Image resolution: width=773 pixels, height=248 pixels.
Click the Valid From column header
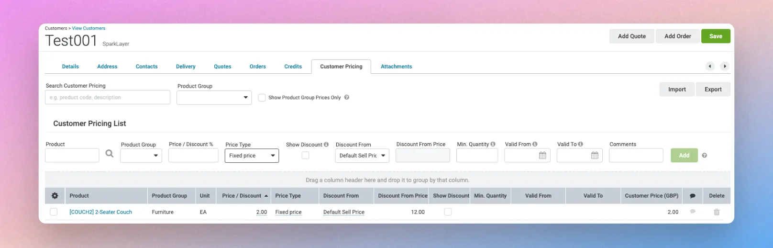tap(538, 196)
